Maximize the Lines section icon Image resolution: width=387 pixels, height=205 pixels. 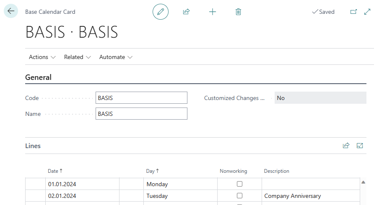pos(360,146)
